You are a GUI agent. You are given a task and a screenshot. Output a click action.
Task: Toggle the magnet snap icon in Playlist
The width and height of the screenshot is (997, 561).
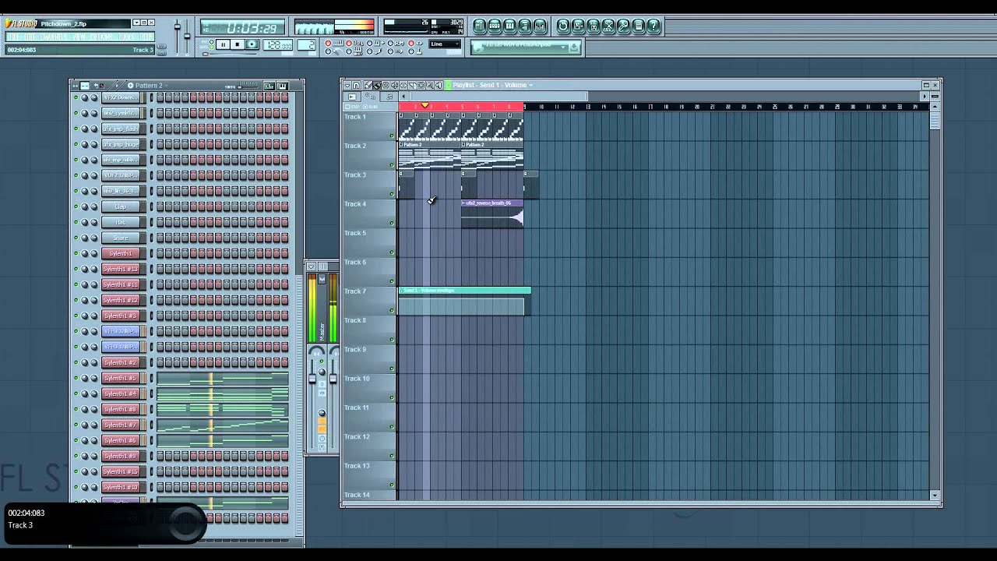(356, 85)
